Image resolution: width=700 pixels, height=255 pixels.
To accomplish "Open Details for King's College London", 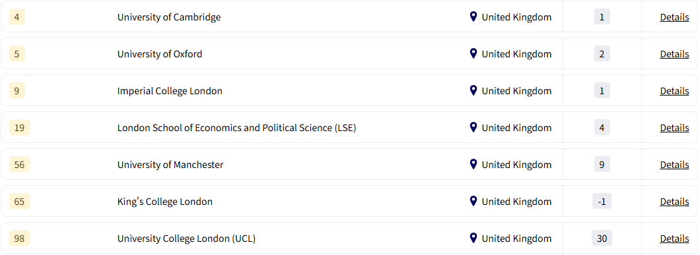I will [x=674, y=202].
